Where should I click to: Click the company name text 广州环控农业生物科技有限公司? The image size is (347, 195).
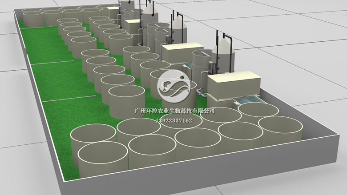tap(174, 111)
